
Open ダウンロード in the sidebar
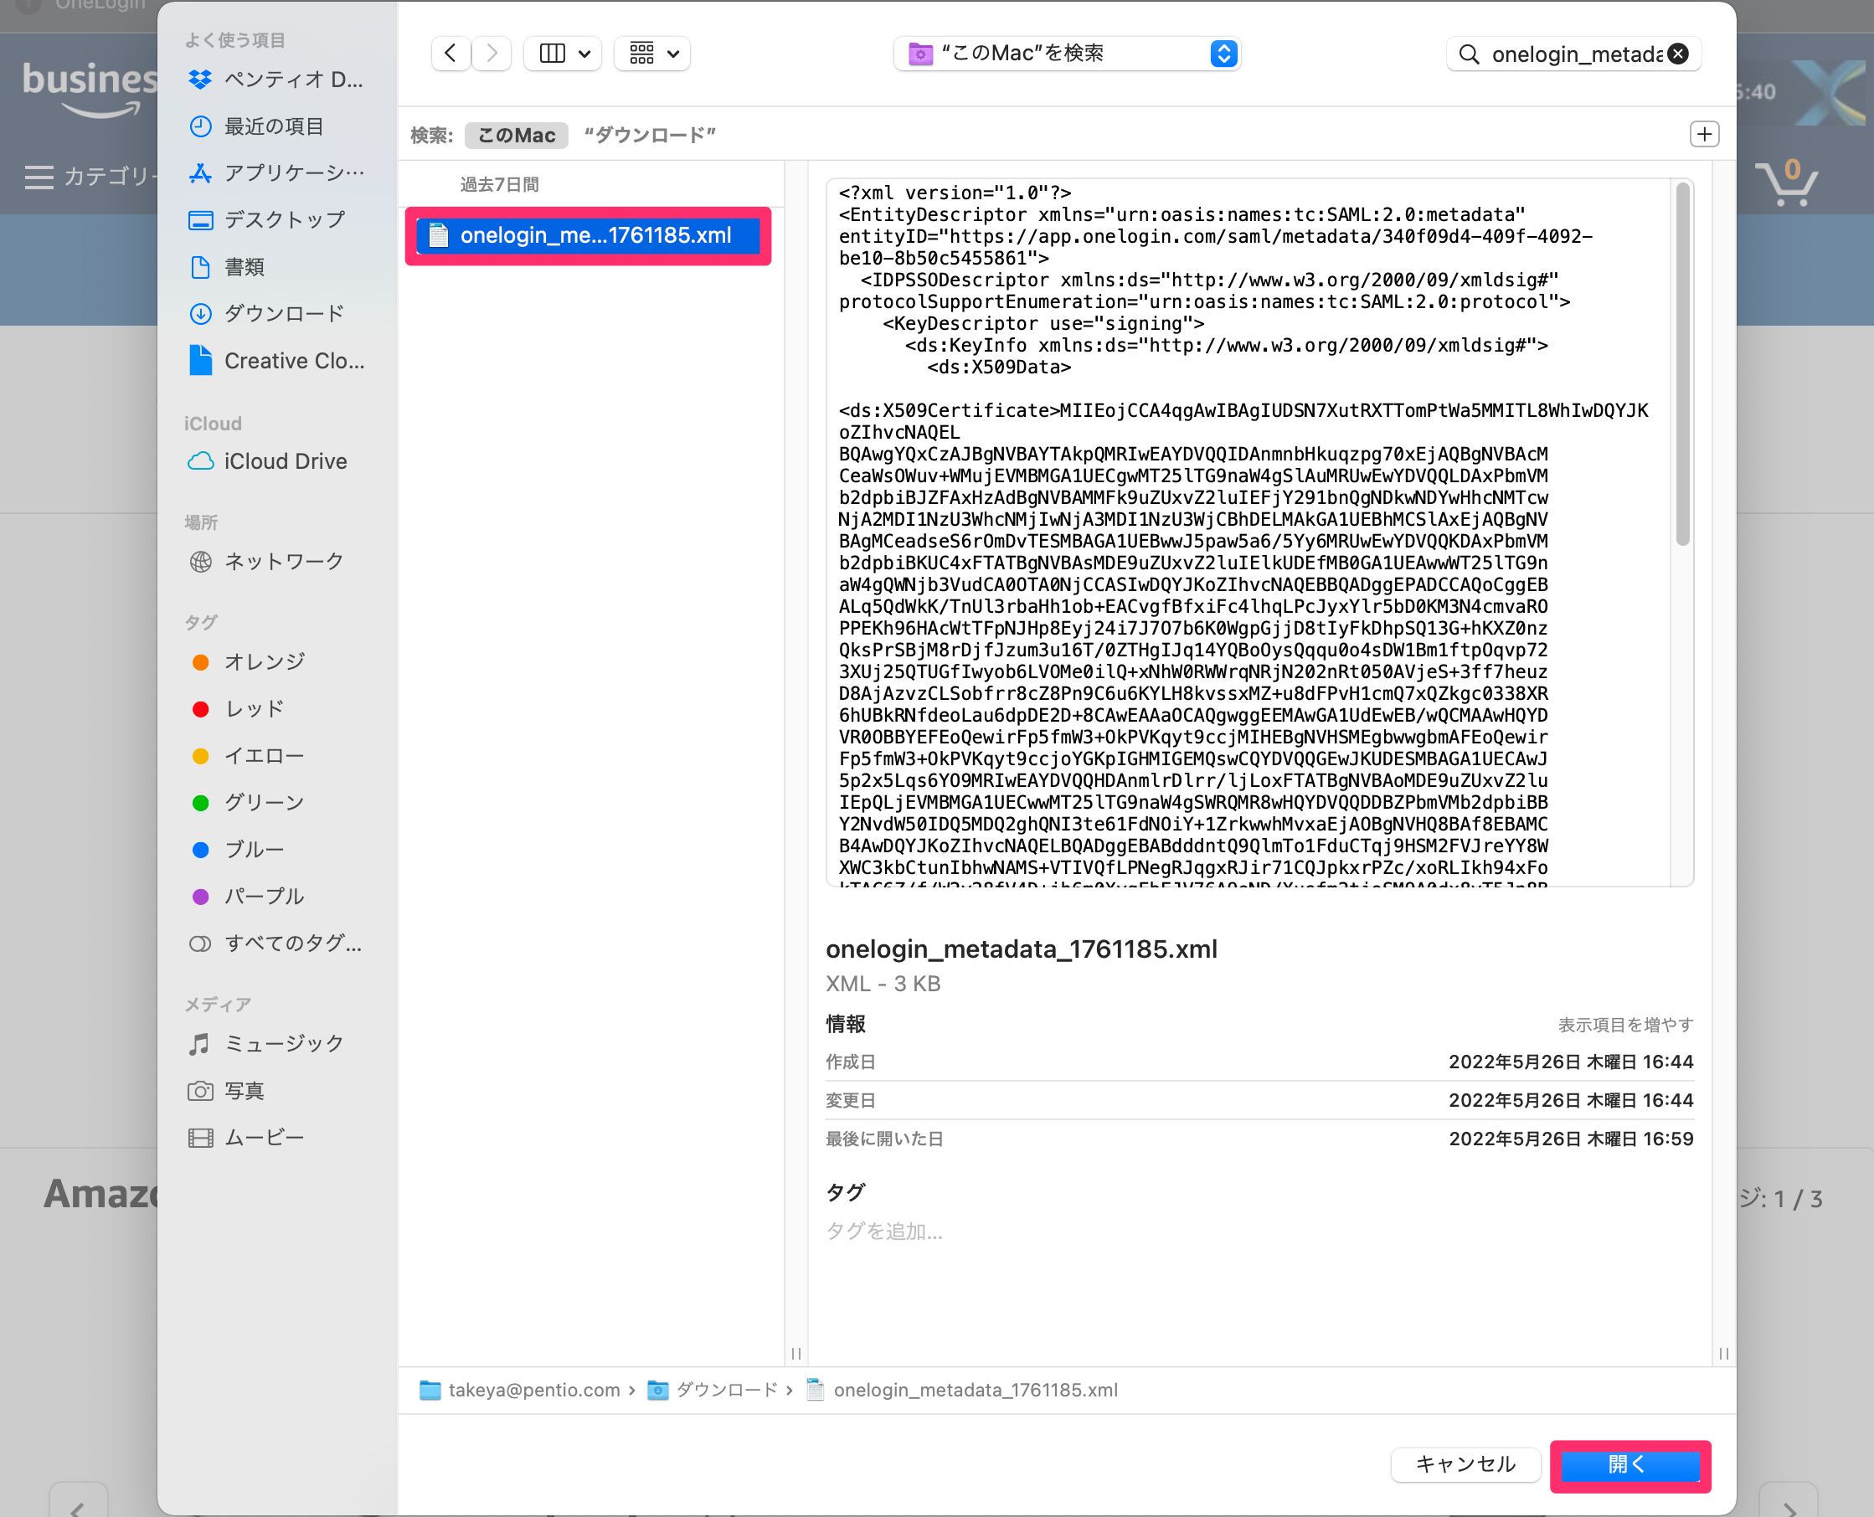coord(266,314)
